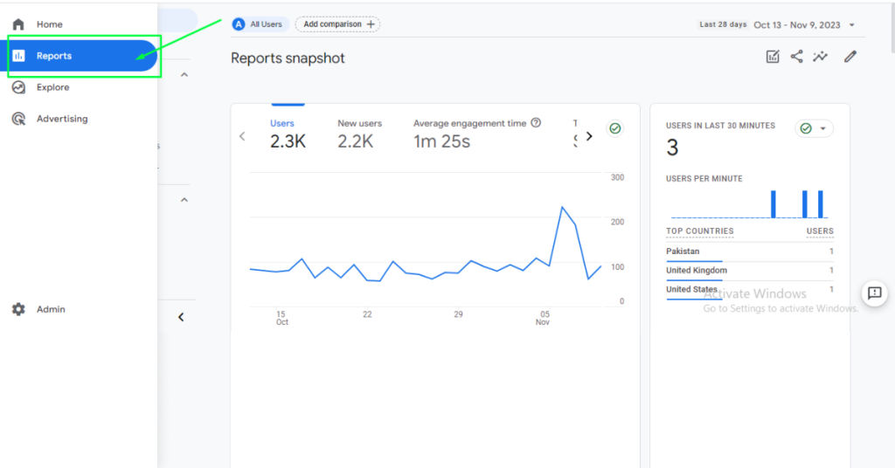Open Admin gear settings
Image resolution: width=895 pixels, height=468 pixels.
(18, 309)
